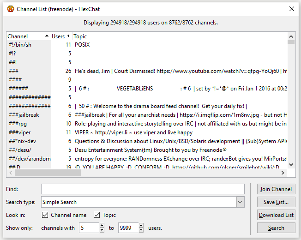Select the ##! channel row
Screen dimensions: 301x240
coord(147,62)
